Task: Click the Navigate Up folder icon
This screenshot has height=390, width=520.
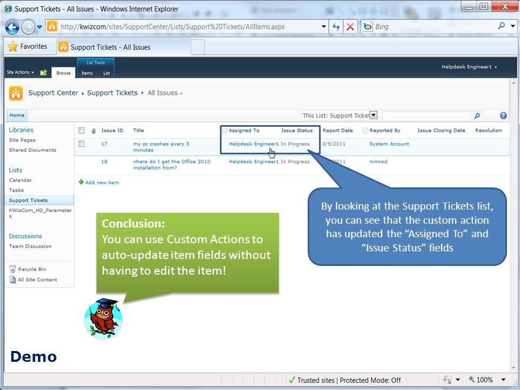Action: [43, 72]
